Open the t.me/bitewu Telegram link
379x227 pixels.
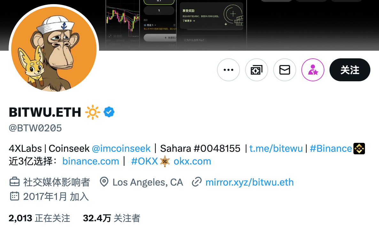point(276,148)
